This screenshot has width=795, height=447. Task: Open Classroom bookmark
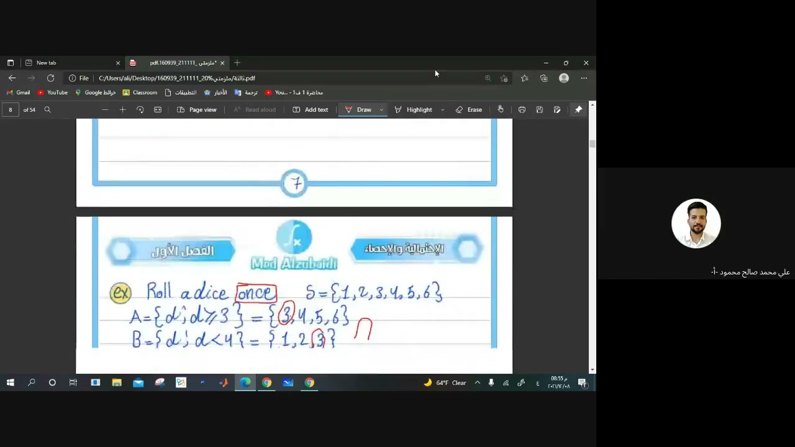[140, 93]
